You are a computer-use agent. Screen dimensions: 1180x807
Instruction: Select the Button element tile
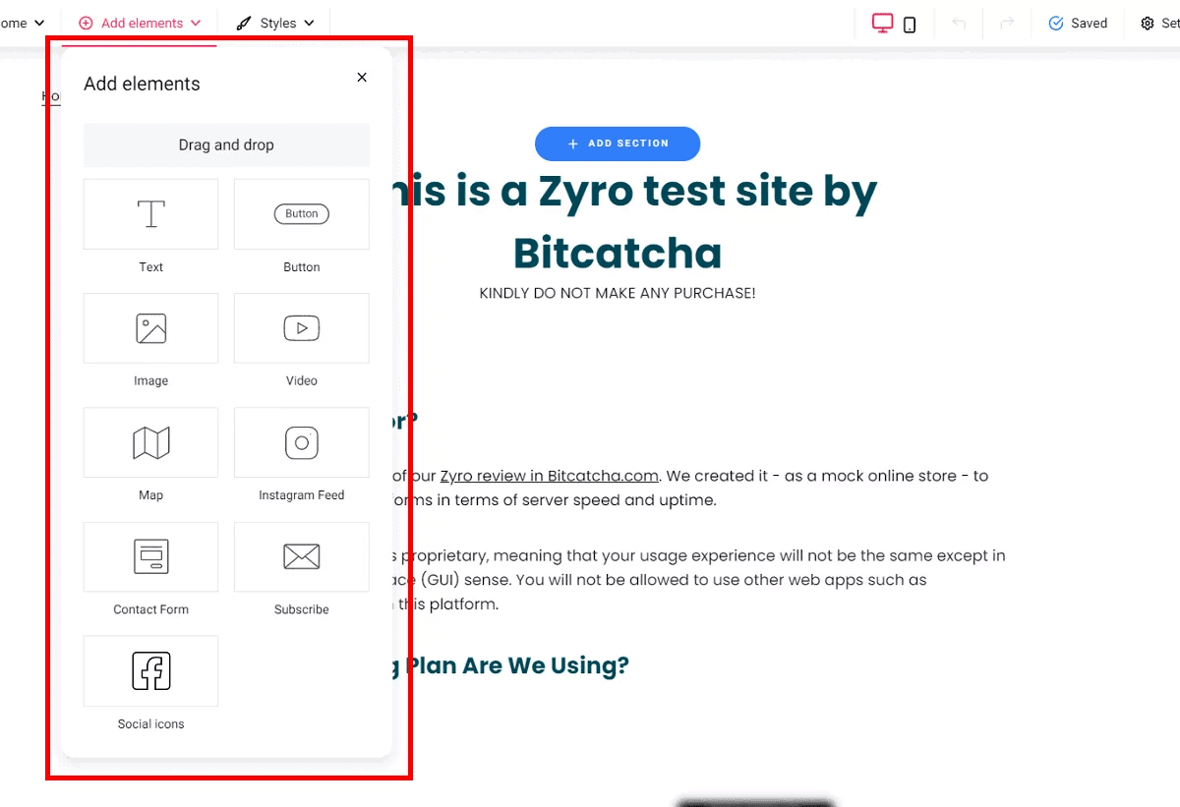pos(302,214)
